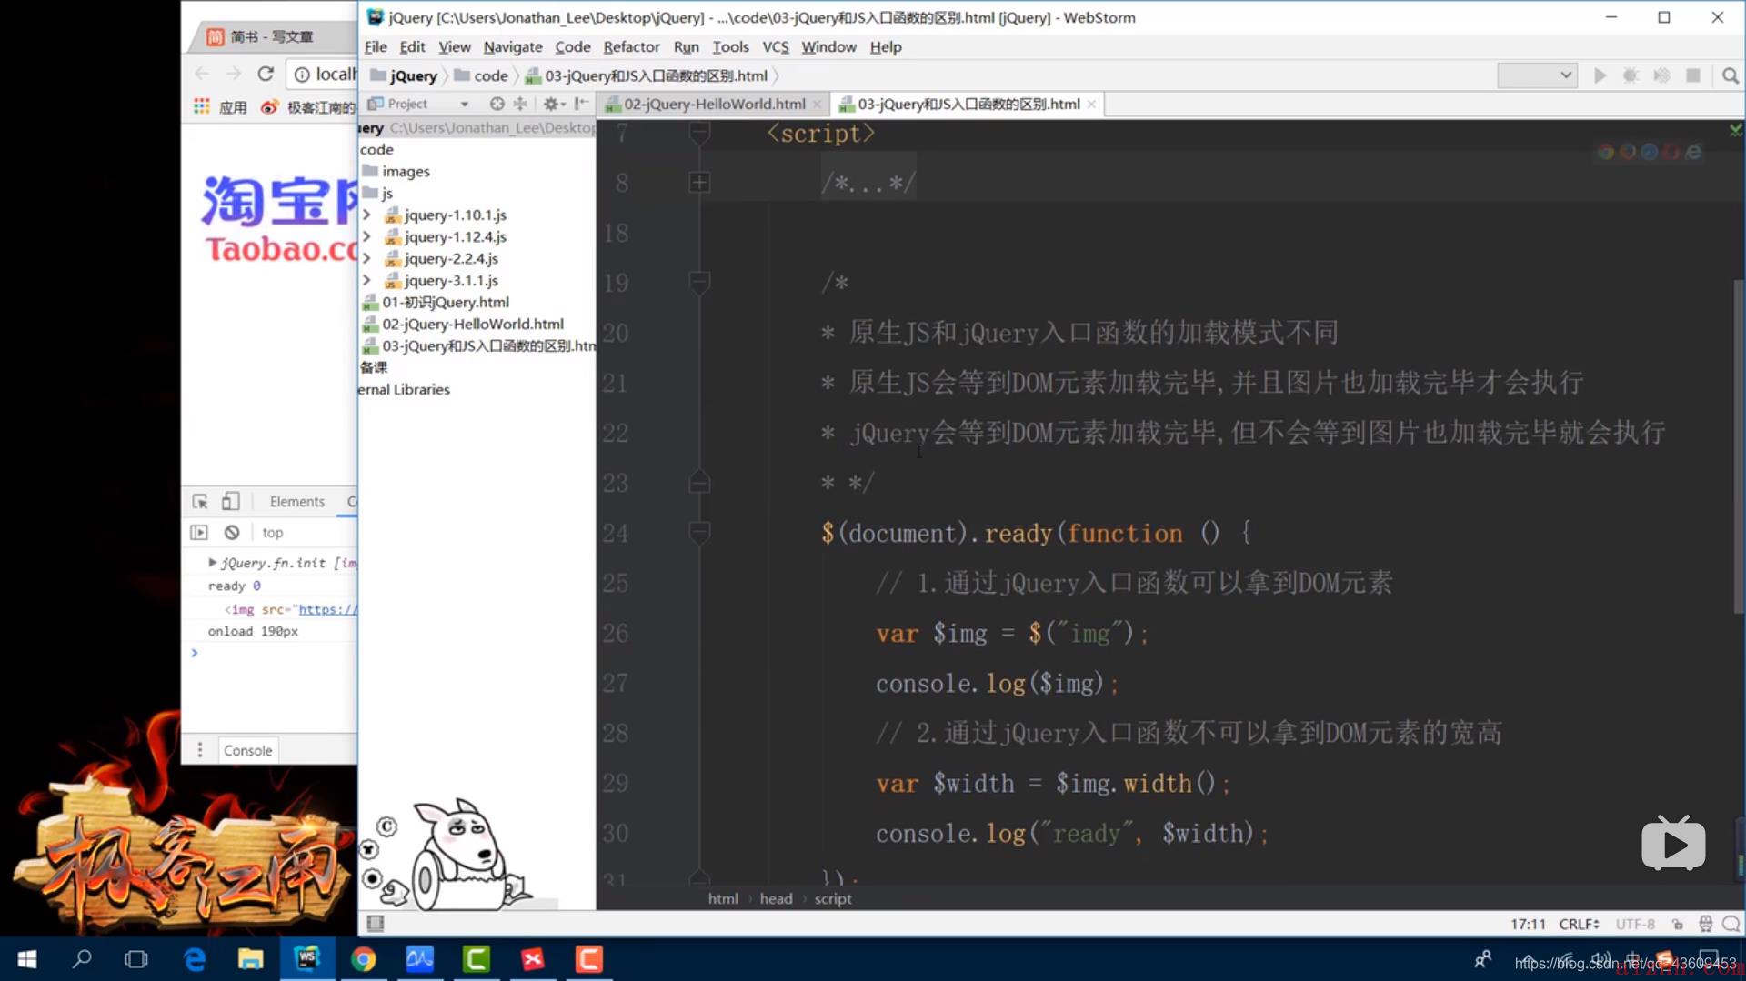Collapse ready function fold on line 24

pyautogui.click(x=699, y=533)
